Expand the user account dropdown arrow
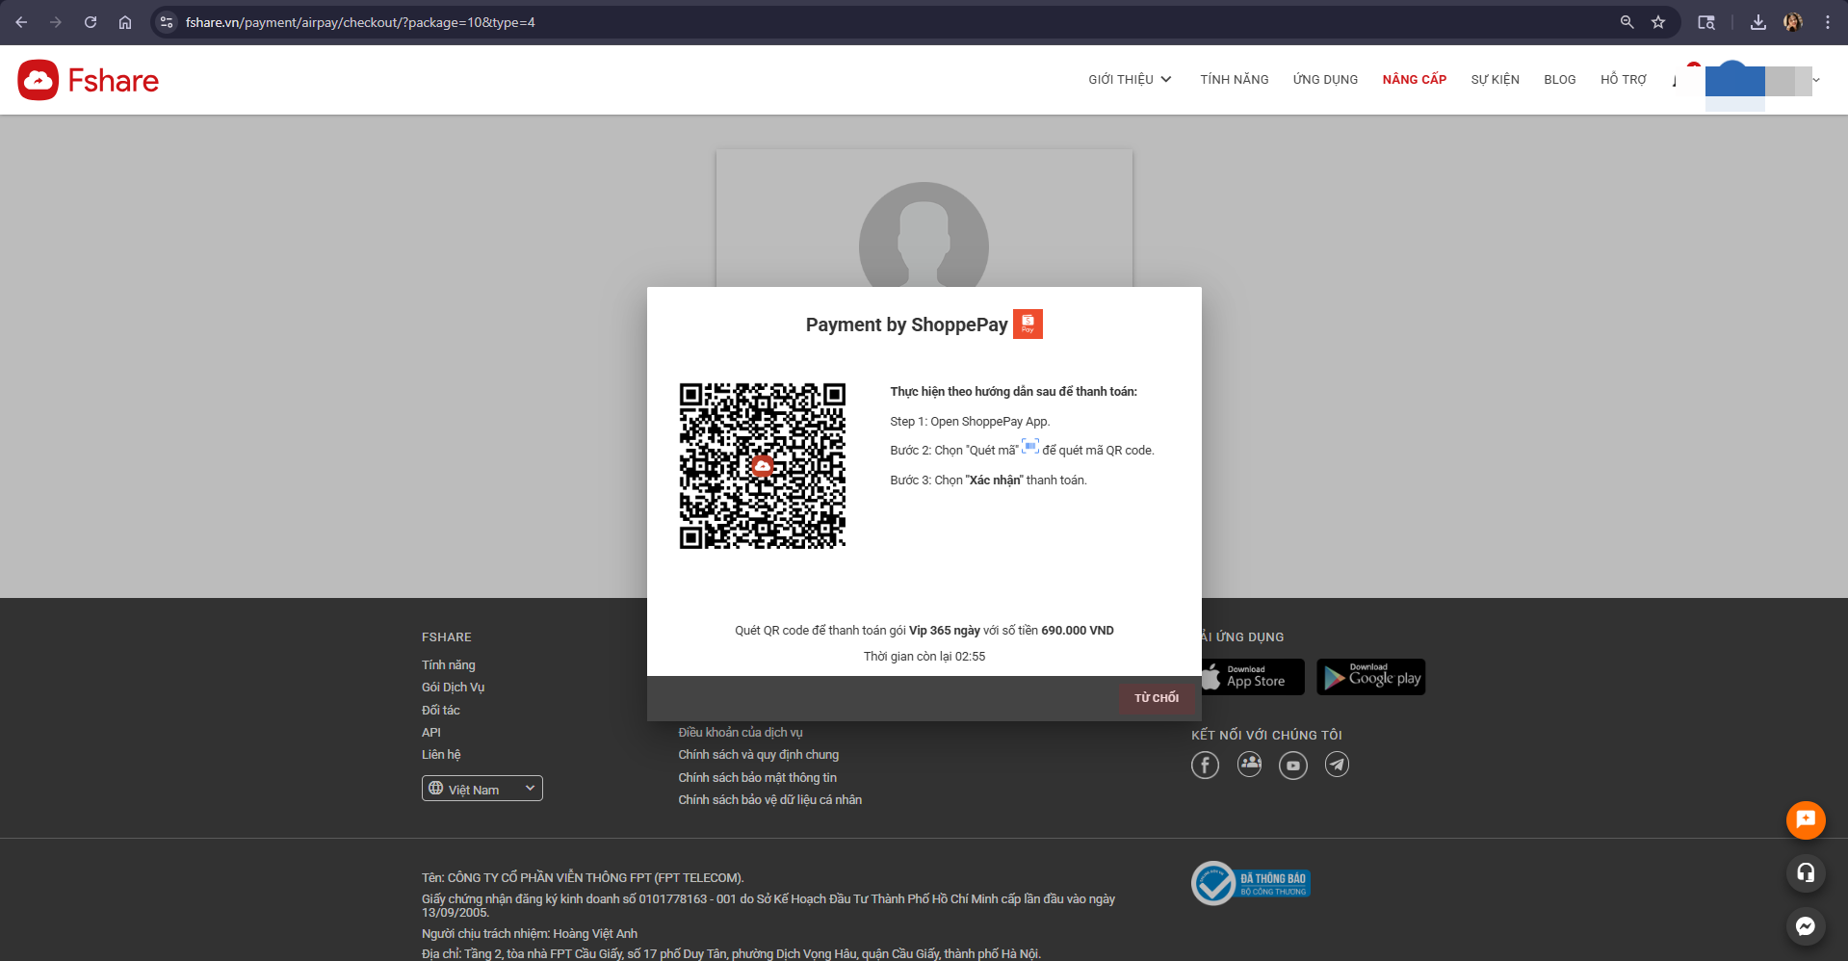This screenshot has height=961, width=1848. 1816,80
